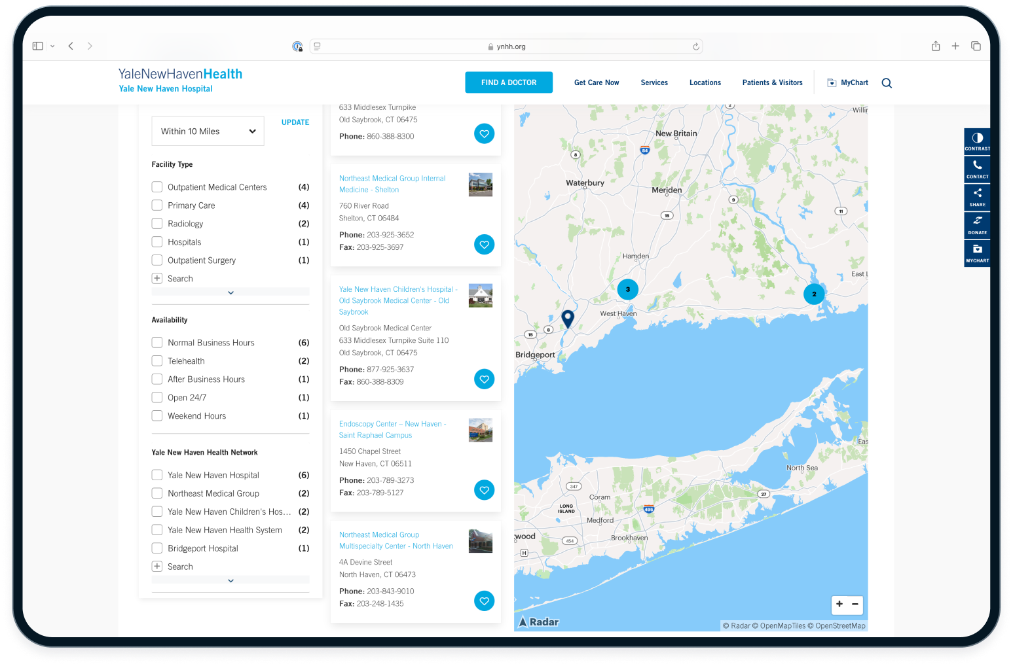Screen dimensions: 1013x666
Task: Click Donate side icon
Action: [977, 225]
